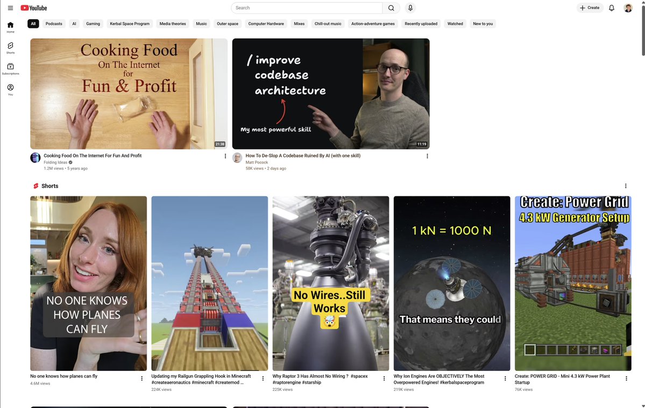Open the Folding Ideas channel name

[55, 162]
